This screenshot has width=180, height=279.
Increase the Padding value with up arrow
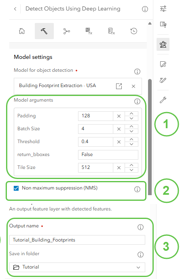pyautogui.click(x=131, y=114)
